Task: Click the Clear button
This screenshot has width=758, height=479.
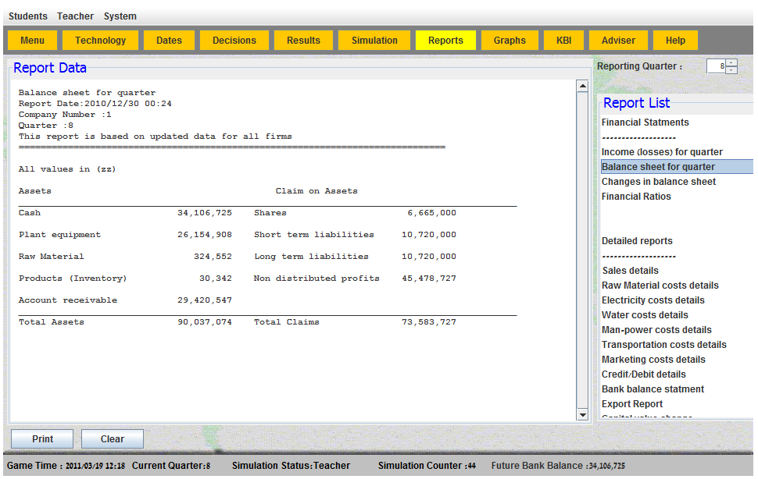Action: coord(113,439)
